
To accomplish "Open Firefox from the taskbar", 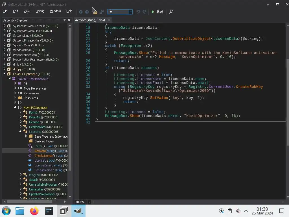I will coord(34,211).
